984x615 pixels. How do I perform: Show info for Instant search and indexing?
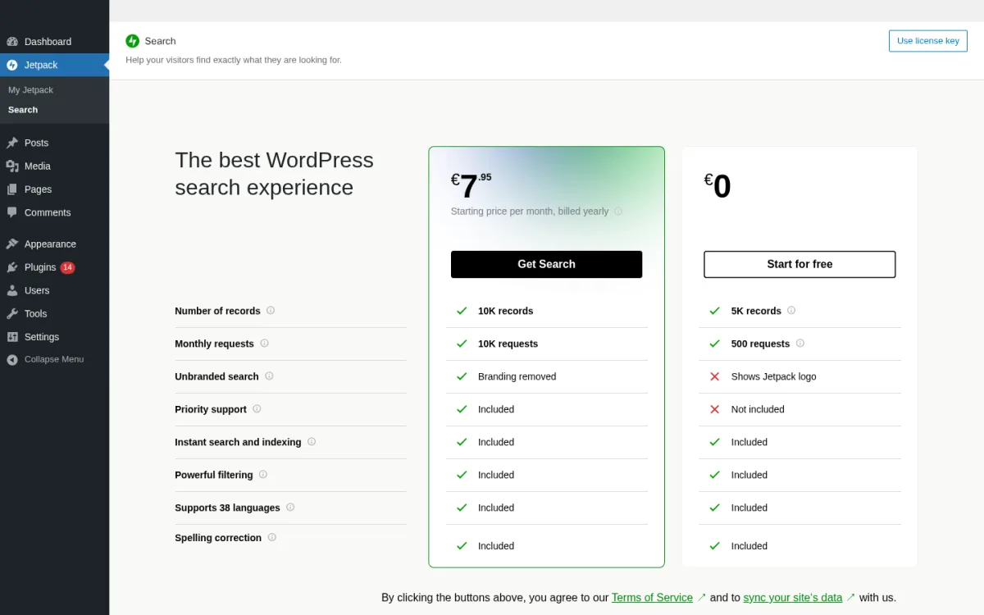click(x=312, y=442)
